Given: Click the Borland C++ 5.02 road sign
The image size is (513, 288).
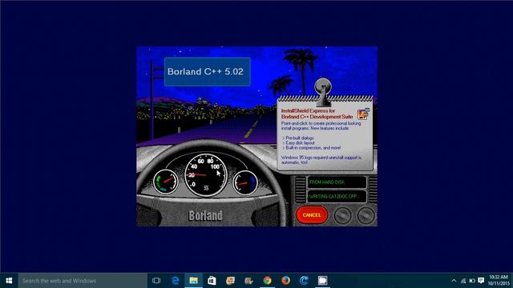Looking at the screenshot, I should [x=207, y=72].
